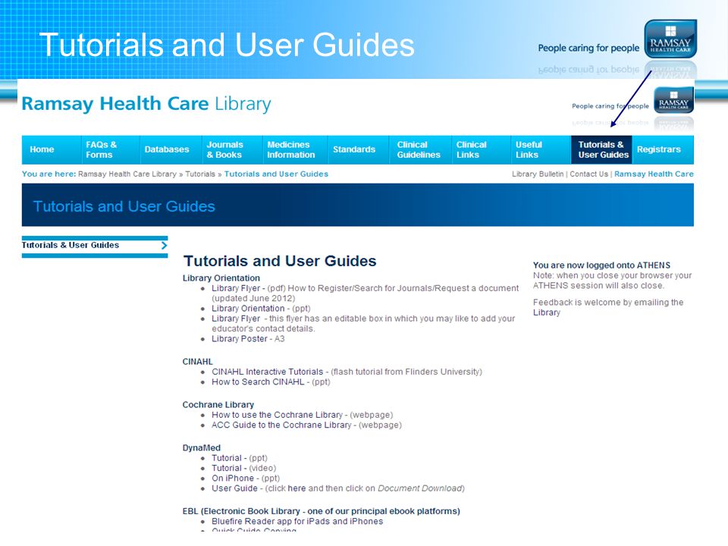This screenshot has width=728, height=546.
Task: Open the CINAHL Interactive Tutorials link
Action: click(x=267, y=372)
